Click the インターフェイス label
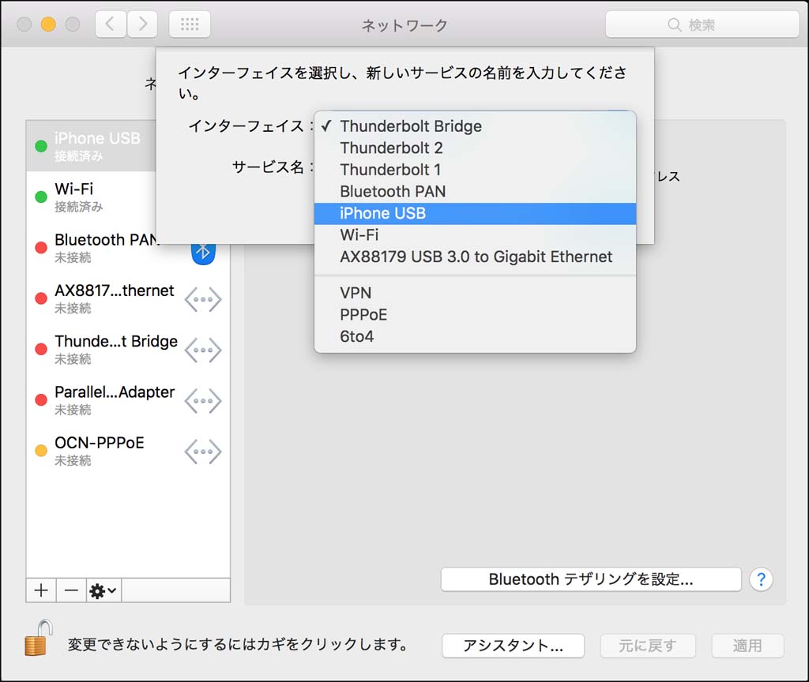Screen dimensions: 809x682 250,126
